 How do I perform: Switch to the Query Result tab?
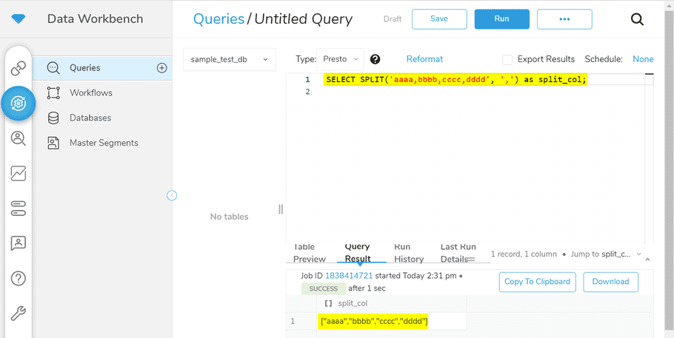click(358, 253)
